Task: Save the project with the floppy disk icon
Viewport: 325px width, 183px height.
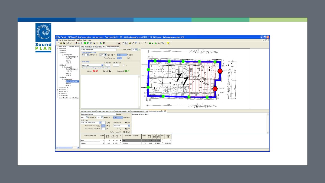Action: (64, 43)
